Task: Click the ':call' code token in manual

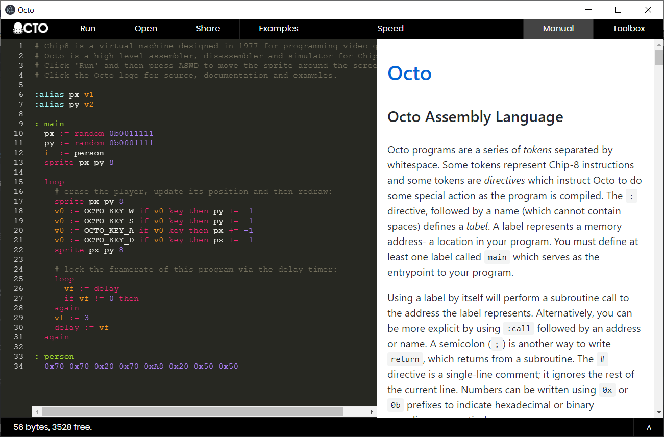Action: tap(519, 329)
